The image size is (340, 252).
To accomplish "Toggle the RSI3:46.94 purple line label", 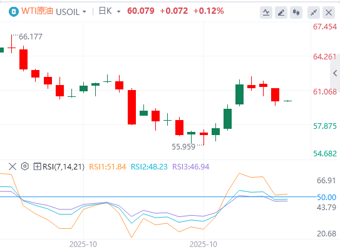I will 191,167.
